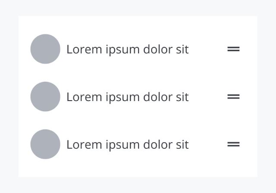Screen dimensions: 276x193
Task: Click empty space between second label and handle
Action: 208,97
